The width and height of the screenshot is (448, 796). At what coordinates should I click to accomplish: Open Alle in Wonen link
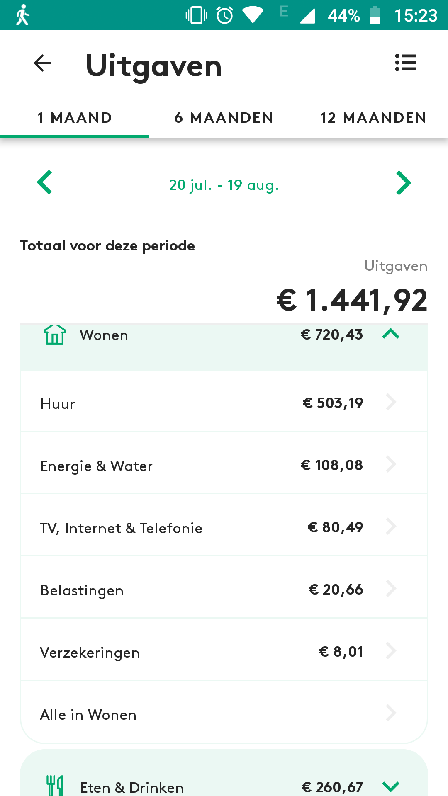tap(224, 714)
